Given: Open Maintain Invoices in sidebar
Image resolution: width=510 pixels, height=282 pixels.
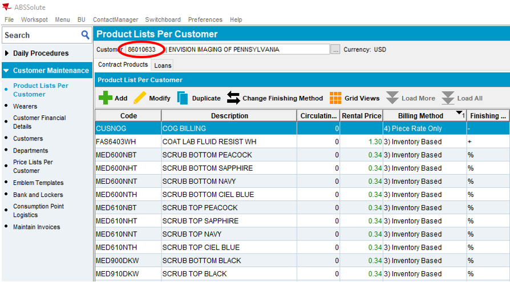Looking at the screenshot, I should 37,227.
